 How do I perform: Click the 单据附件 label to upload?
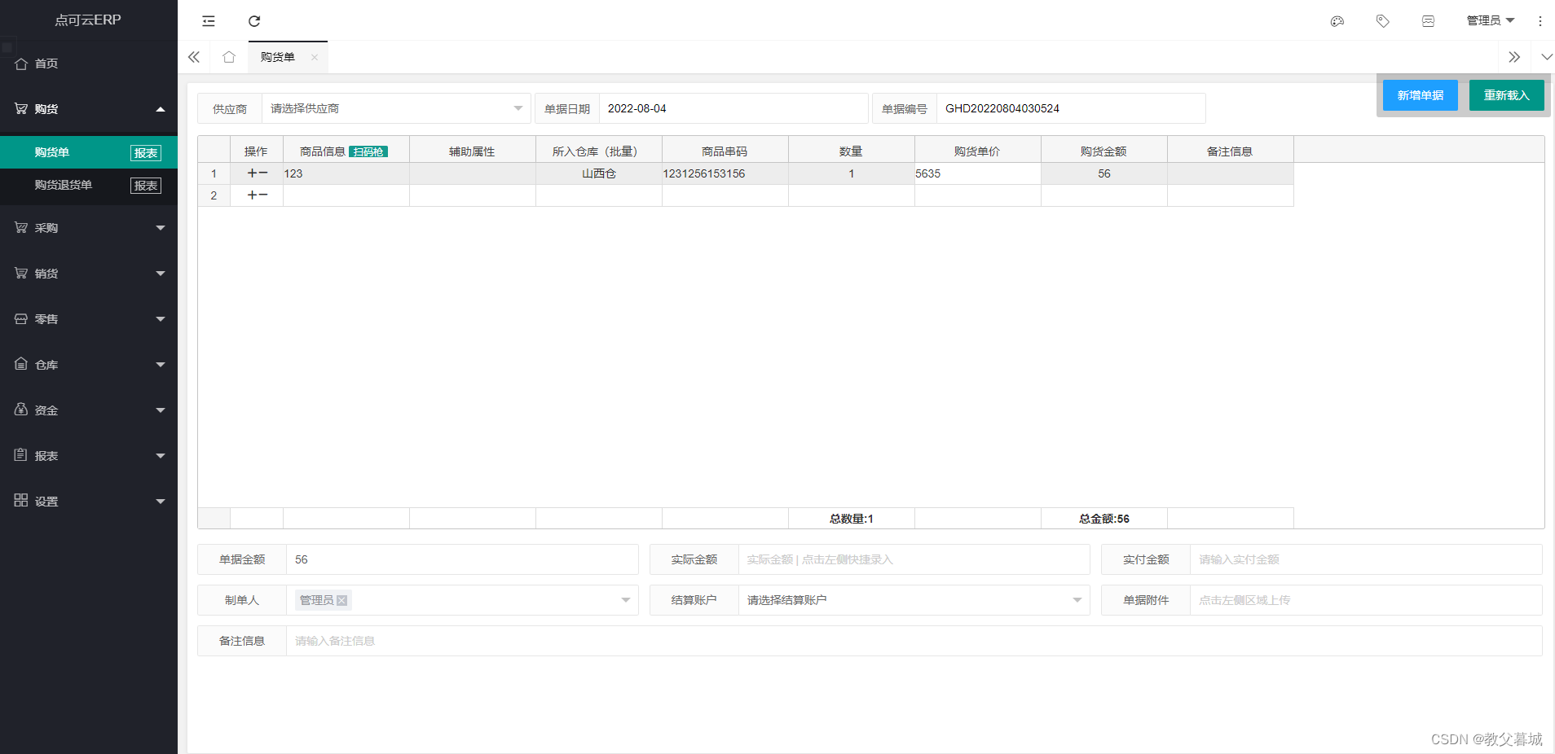tap(1146, 600)
